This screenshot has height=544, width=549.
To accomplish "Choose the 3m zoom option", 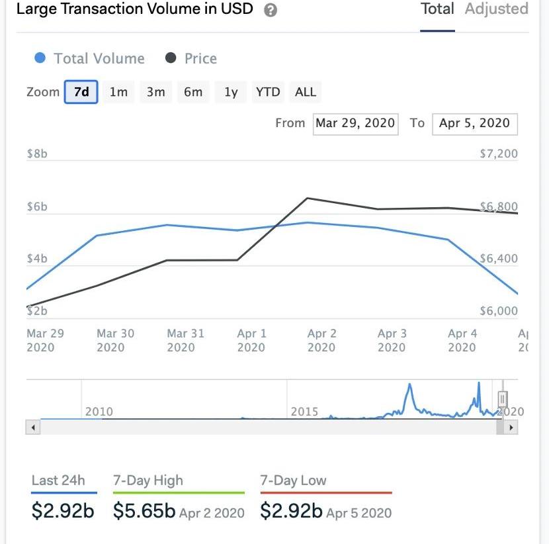I will (156, 92).
